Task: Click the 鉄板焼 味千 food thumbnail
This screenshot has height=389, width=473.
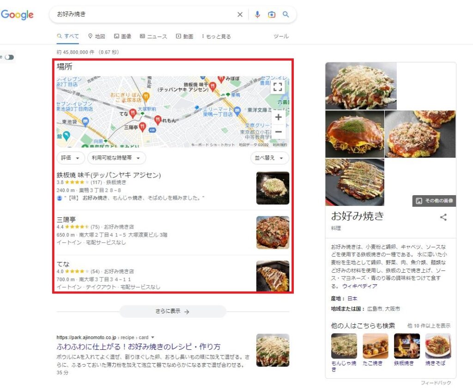Action: (273, 188)
